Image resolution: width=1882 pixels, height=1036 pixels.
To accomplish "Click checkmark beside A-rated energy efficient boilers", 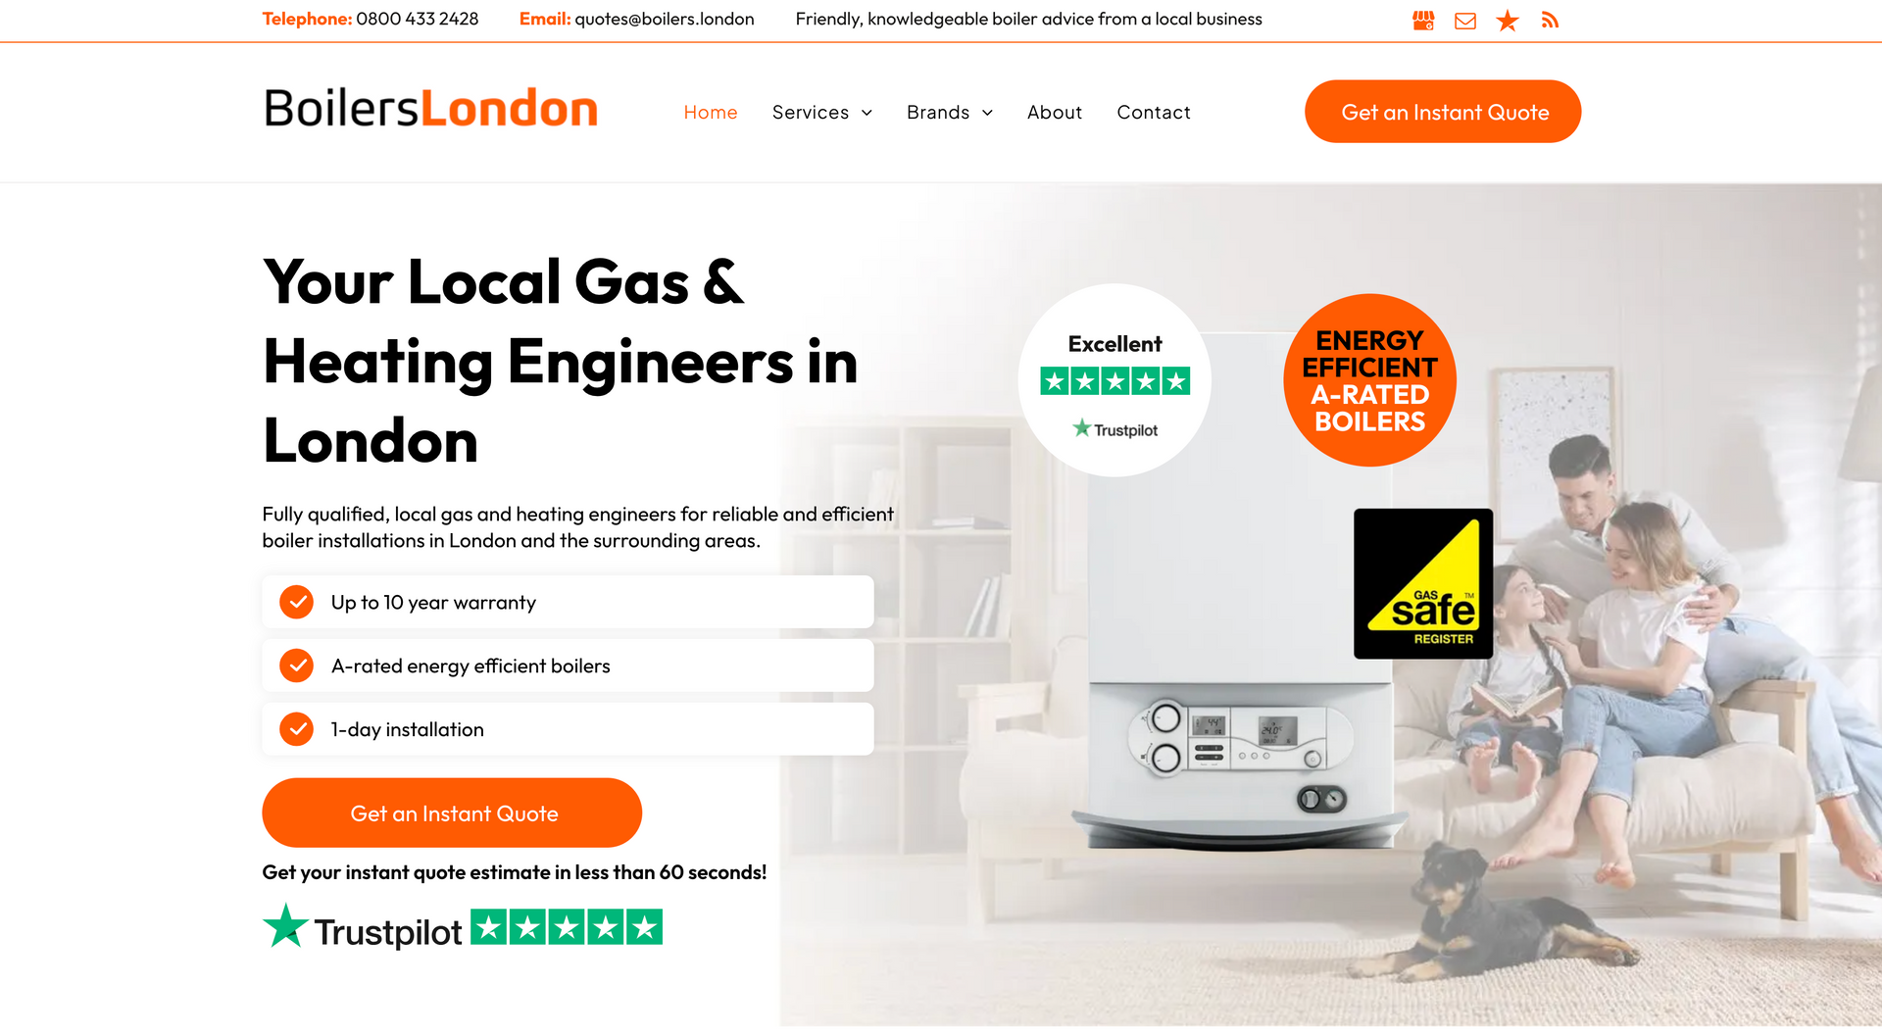I will 296,666.
